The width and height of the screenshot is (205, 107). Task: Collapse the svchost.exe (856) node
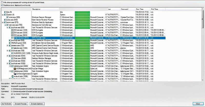pos(8,27)
